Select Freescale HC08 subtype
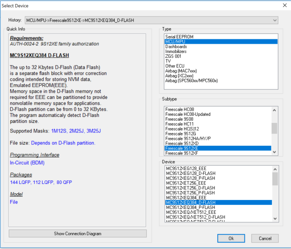The width and height of the screenshot is (291, 249). pyautogui.click(x=218, y=109)
